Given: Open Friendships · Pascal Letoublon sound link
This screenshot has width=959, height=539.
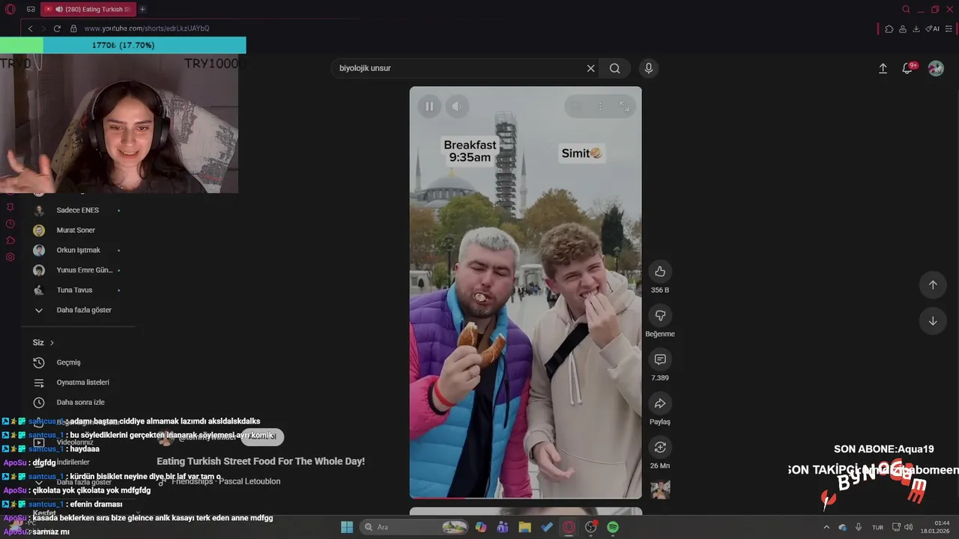Looking at the screenshot, I should click(x=226, y=481).
